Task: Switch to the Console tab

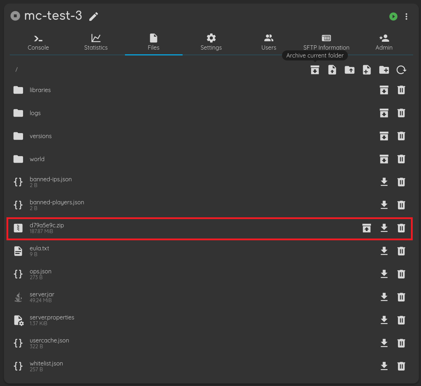Action: [38, 42]
